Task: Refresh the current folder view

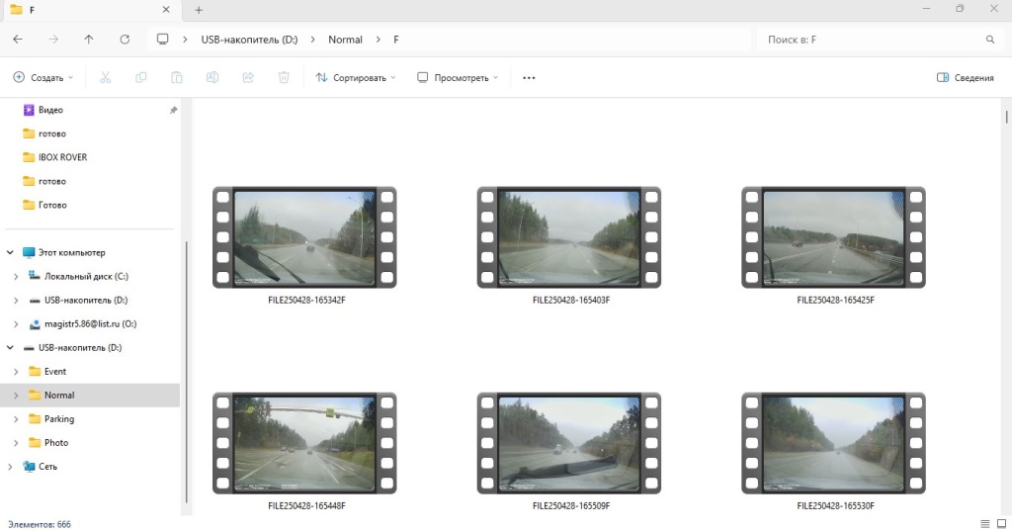Action: point(125,40)
